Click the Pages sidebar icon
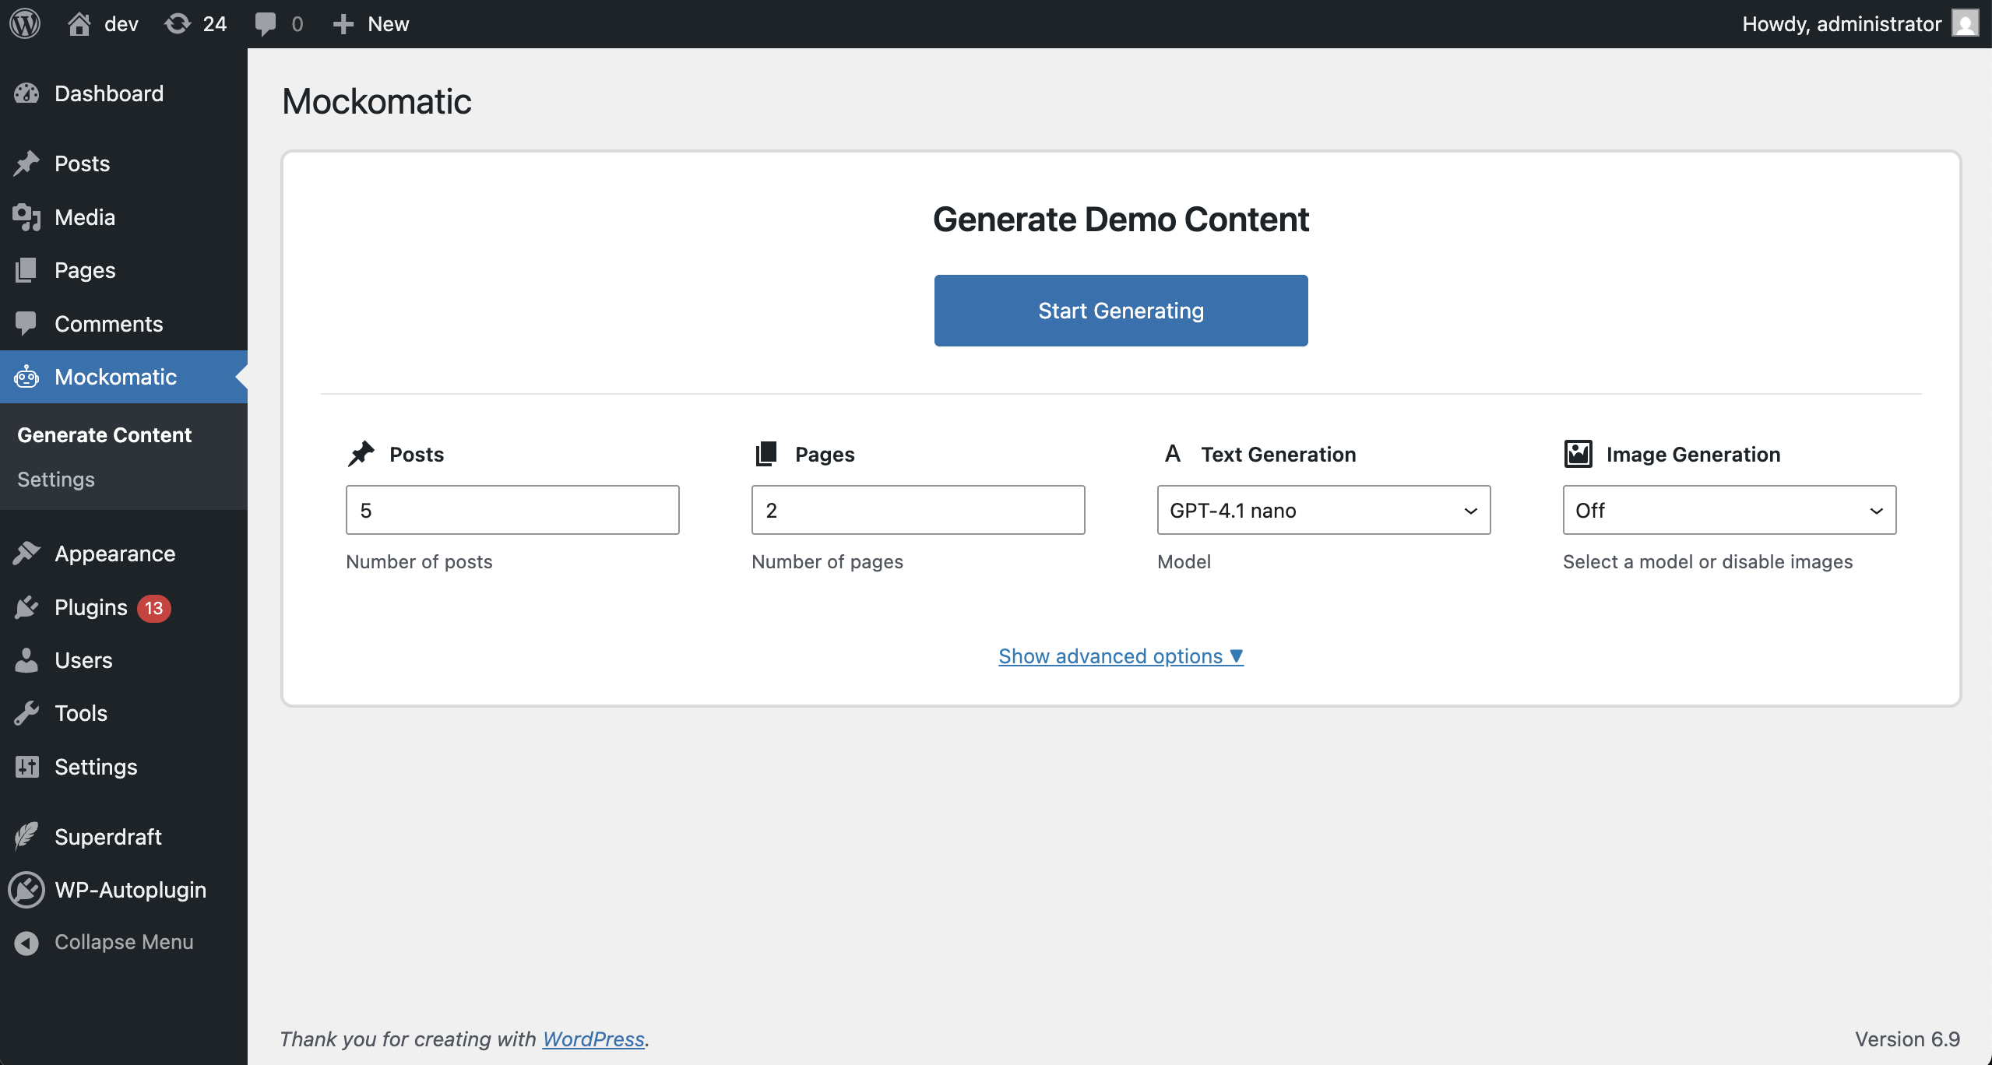Viewport: 1992px width, 1065px height. pos(26,270)
